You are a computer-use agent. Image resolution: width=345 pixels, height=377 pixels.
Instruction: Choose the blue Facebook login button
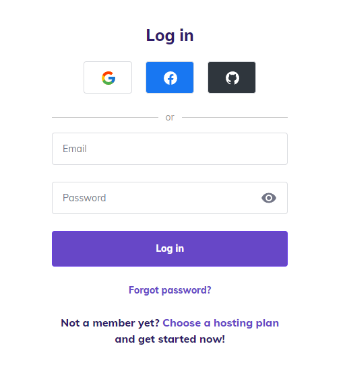coord(170,77)
